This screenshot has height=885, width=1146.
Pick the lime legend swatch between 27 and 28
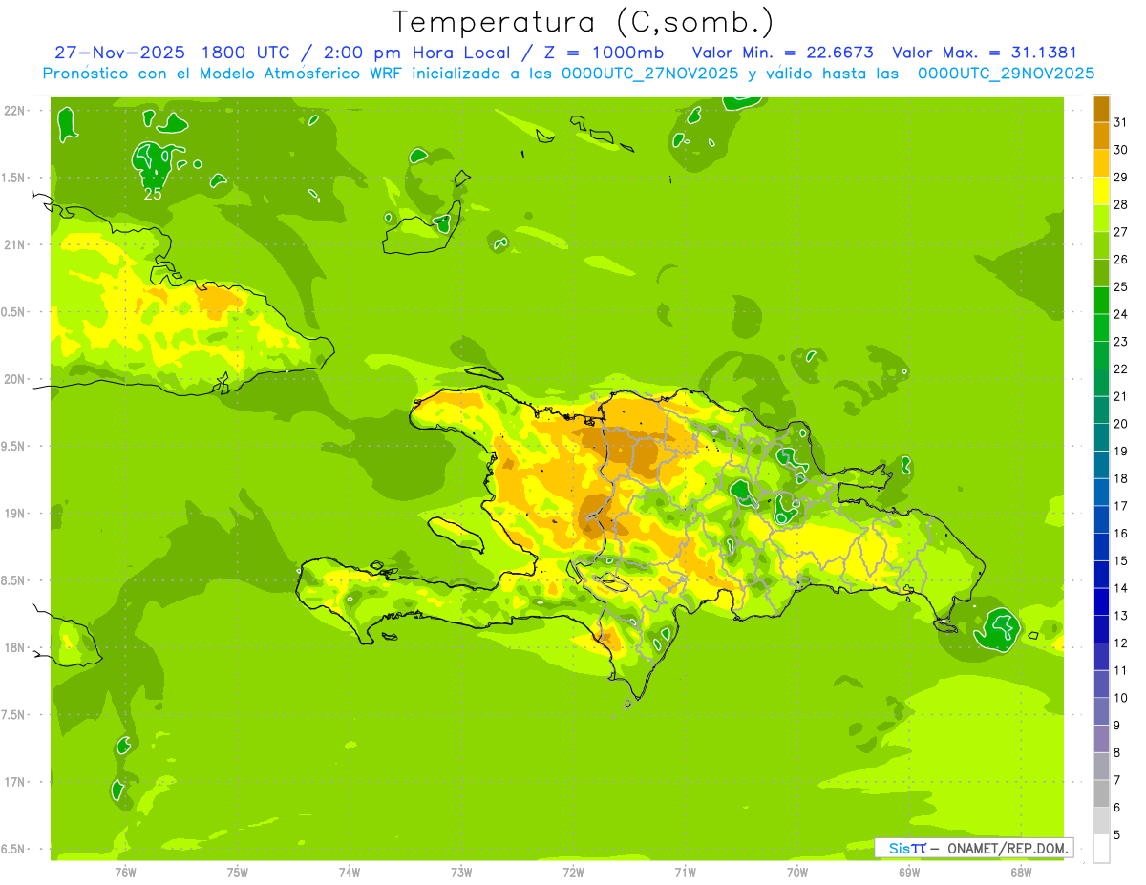[1101, 218]
